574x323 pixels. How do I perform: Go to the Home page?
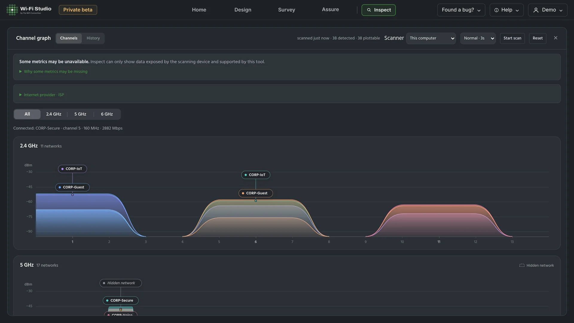199,10
